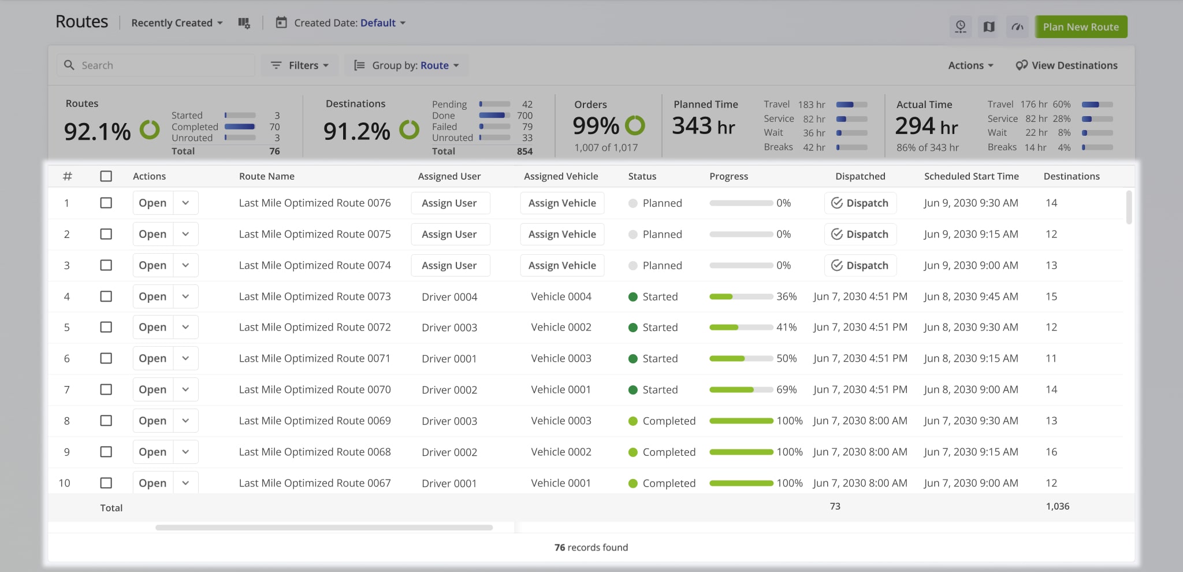This screenshot has height=572, width=1183.
Task: Click Assign User for Route 0074
Action: (450, 265)
